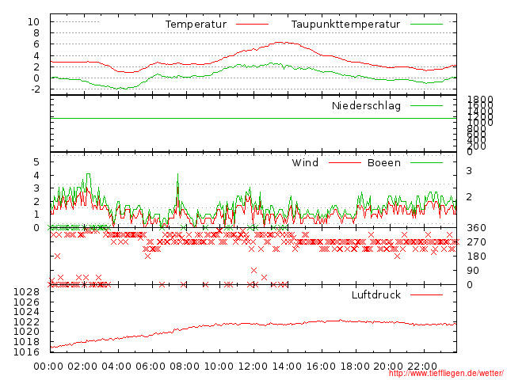507x380 pixels.
Task: Click the tieffliegen.de/wetter URL link
Action: coord(446,374)
